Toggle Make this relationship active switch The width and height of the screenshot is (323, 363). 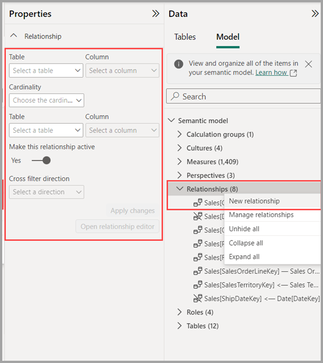pos(41,160)
